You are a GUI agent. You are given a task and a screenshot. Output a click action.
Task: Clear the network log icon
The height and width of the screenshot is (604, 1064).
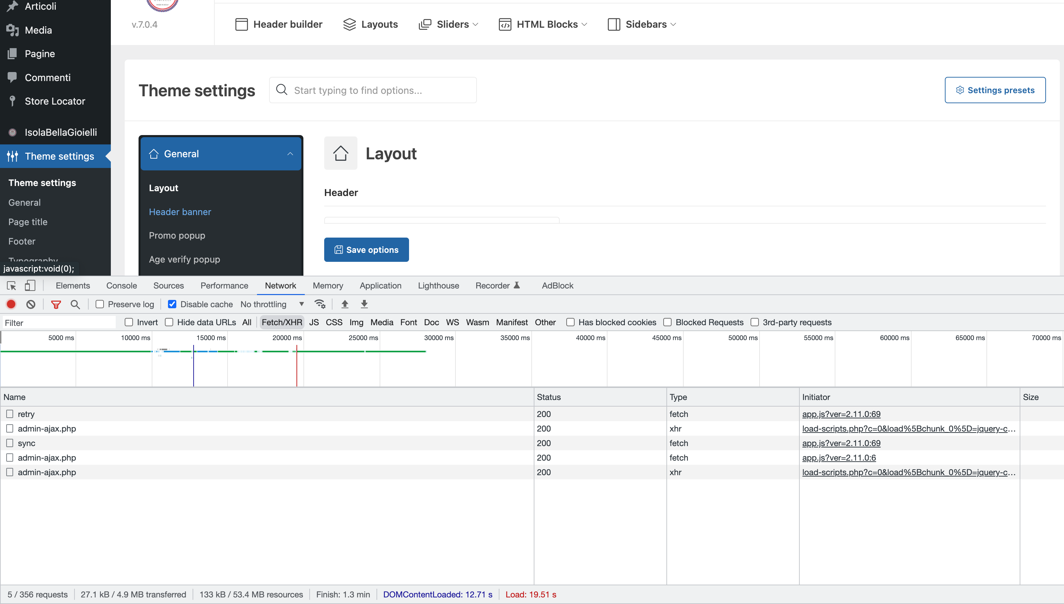pos(31,304)
